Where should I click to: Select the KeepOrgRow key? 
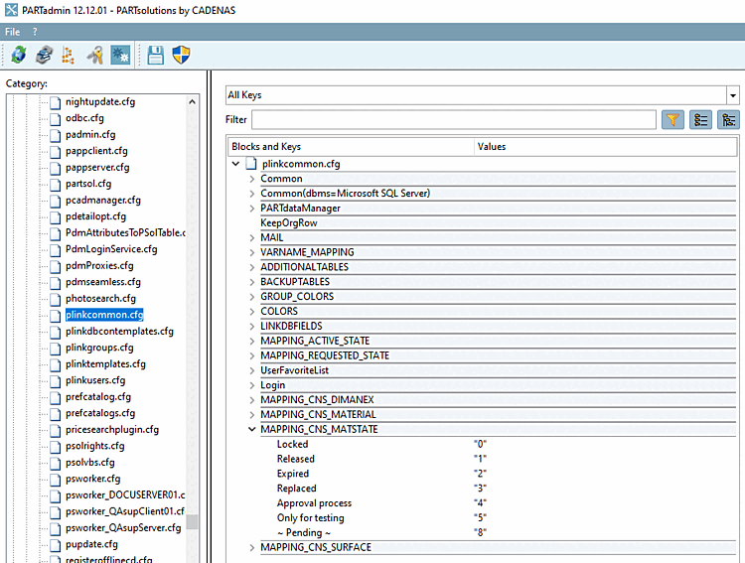[288, 223]
